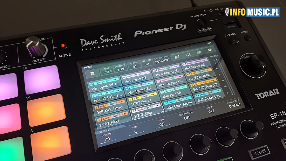Toggle OFF tag on track 2 Tr707_Clap
Viewport: 286px width, 161px height.
tap(149, 108)
